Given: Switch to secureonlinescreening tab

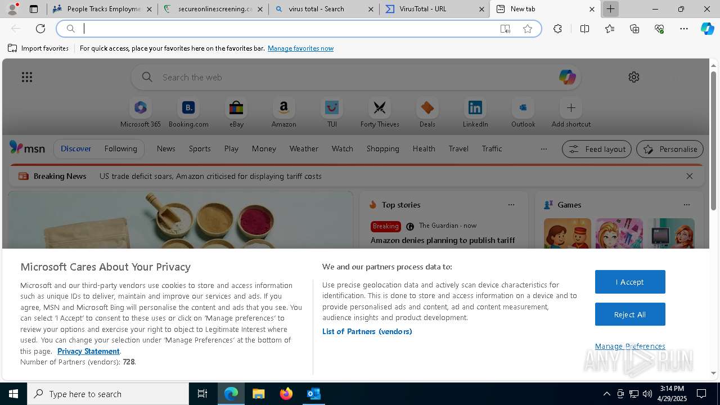Looking at the screenshot, I should click(213, 9).
